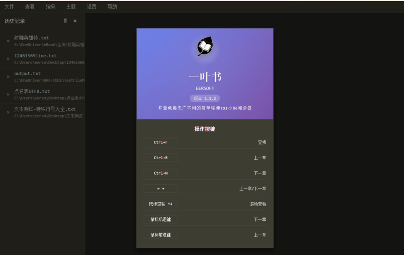This screenshot has height=255, width=404.
Task: Open the 编码 menu
Action: 50,6
